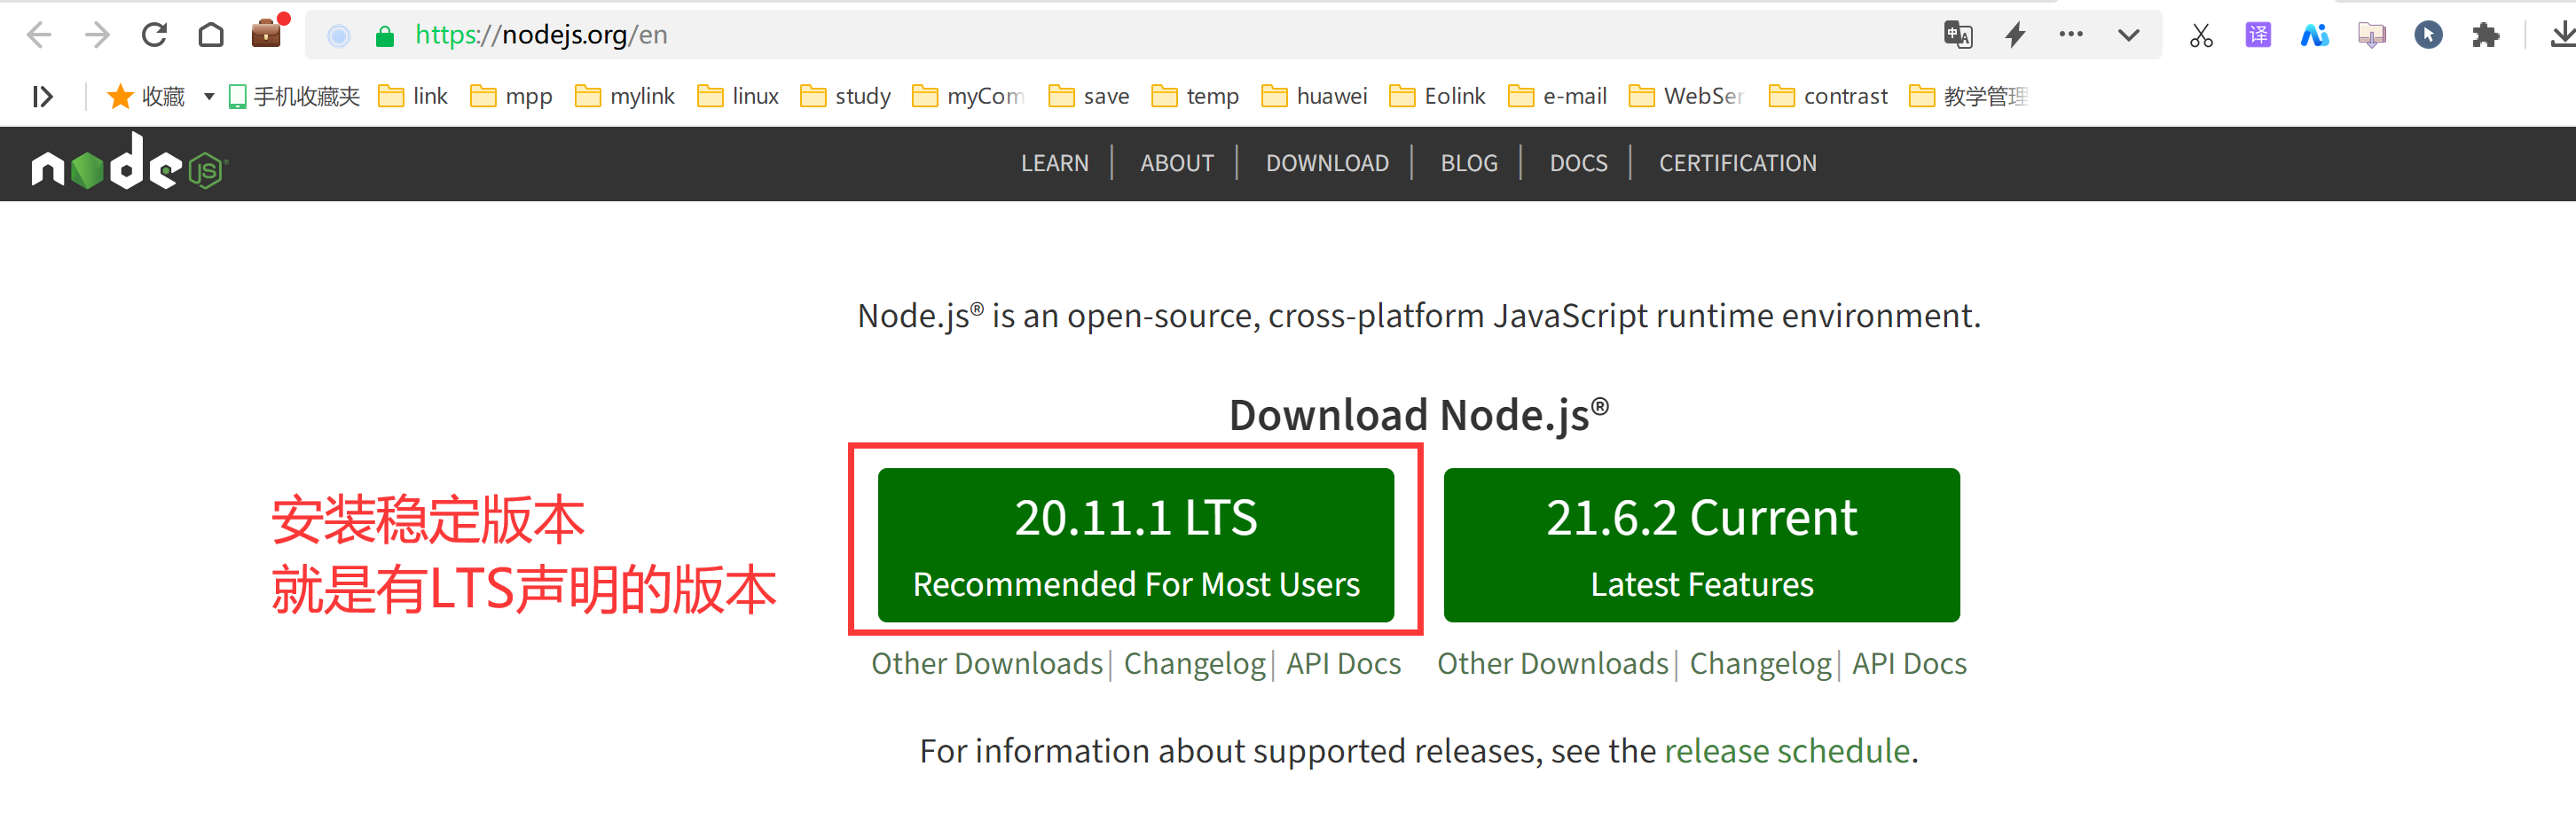Image resolution: width=2576 pixels, height=821 pixels.
Task: Open the Eolink bookmark folder
Action: pos(1437,96)
